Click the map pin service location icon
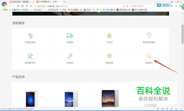 [x=149, y=35]
